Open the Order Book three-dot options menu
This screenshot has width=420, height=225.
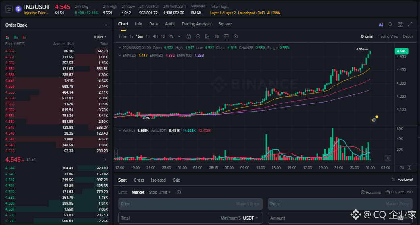[105, 25]
